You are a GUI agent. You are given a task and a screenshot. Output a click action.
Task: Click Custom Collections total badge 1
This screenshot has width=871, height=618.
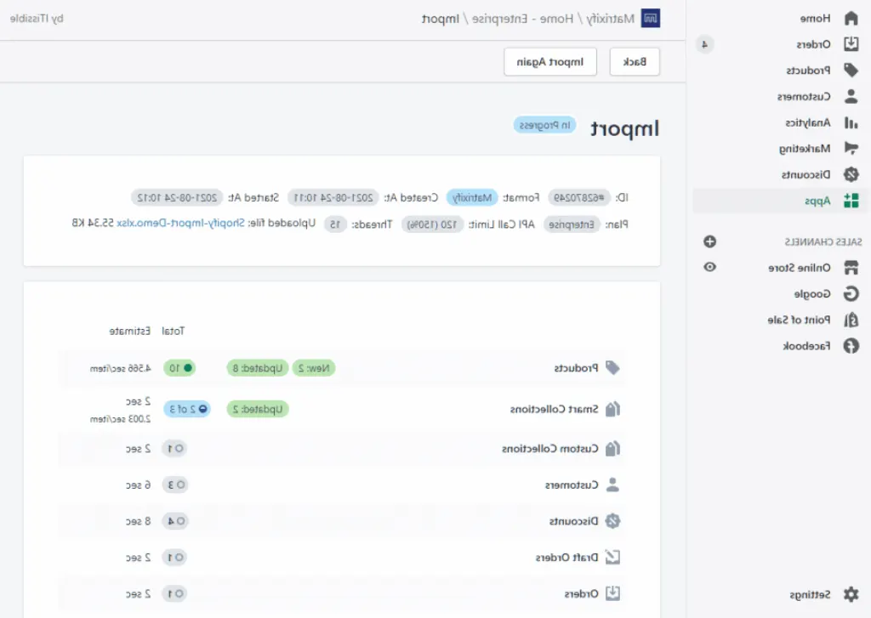pos(174,449)
